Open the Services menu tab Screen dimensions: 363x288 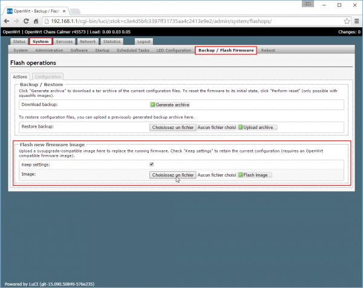click(64, 42)
